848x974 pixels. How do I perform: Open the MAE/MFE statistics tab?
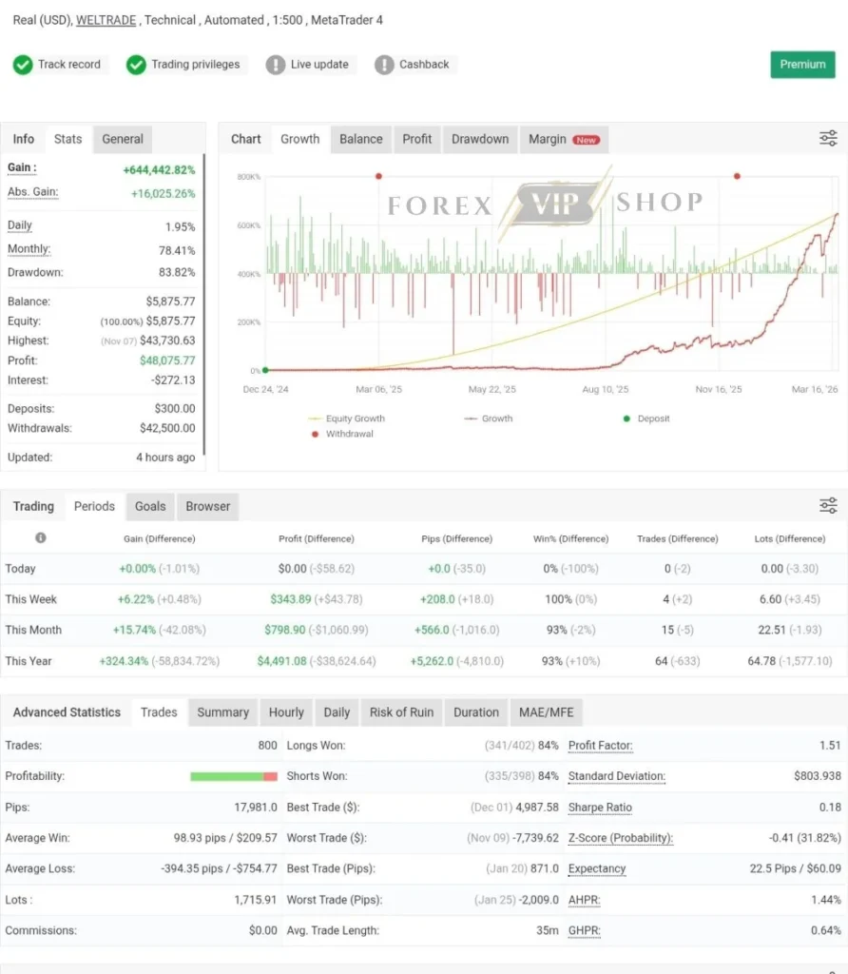pyautogui.click(x=547, y=712)
